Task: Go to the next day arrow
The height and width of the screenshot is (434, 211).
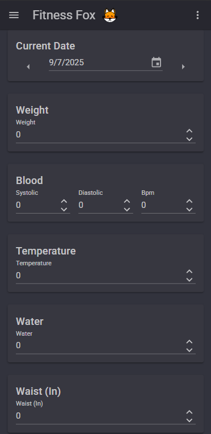Action: [183, 66]
